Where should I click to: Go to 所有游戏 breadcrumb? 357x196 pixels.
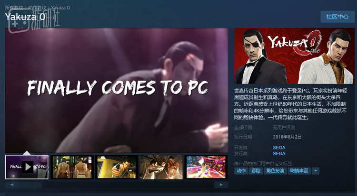click(14, 8)
